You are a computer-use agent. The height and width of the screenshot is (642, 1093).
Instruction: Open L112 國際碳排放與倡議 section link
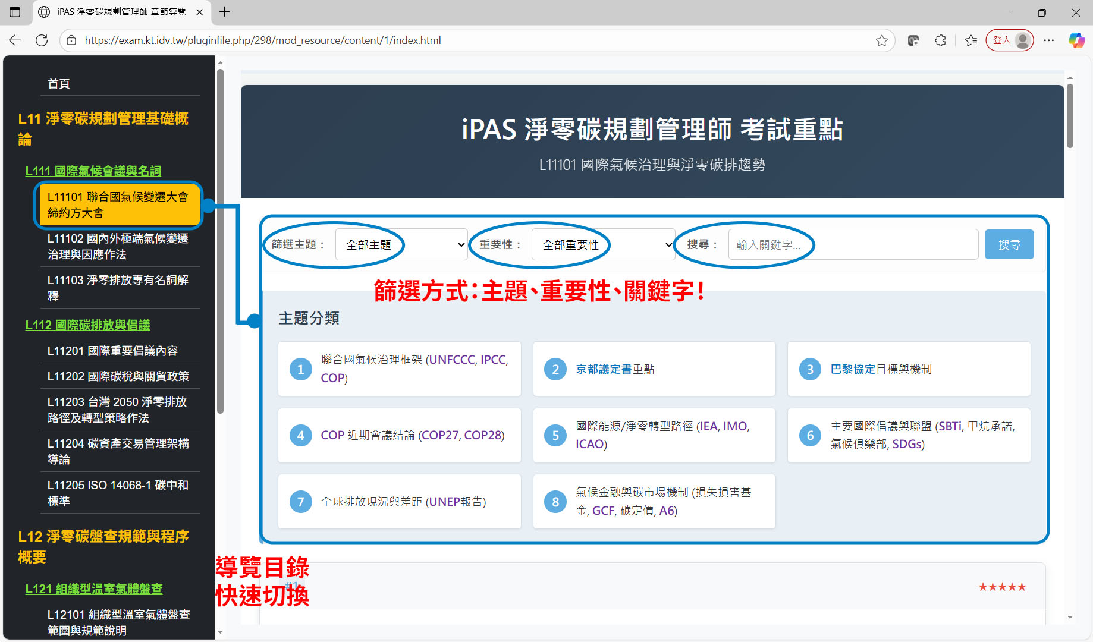(x=87, y=325)
